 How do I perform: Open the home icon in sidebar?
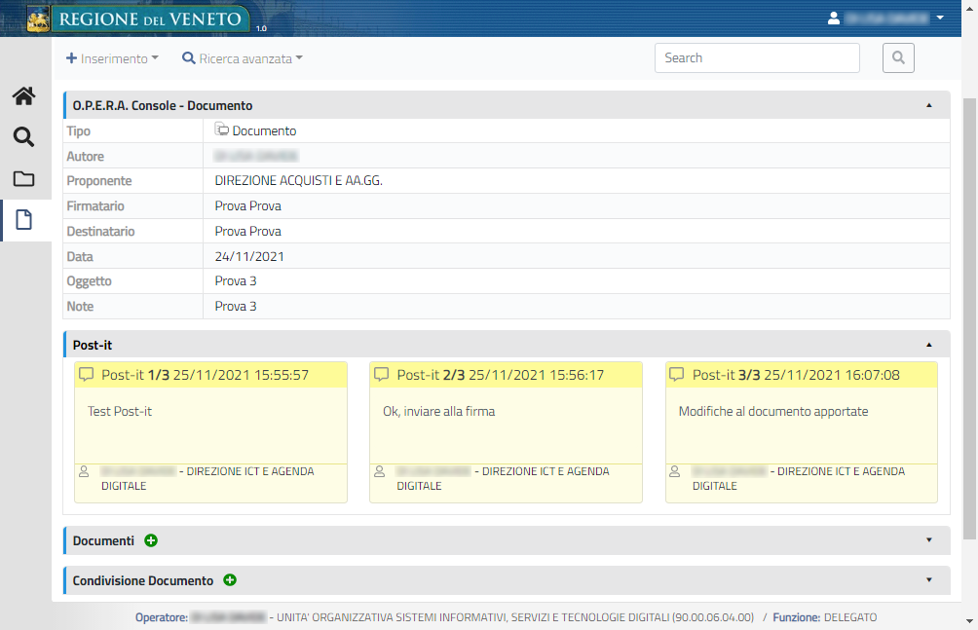coord(23,96)
